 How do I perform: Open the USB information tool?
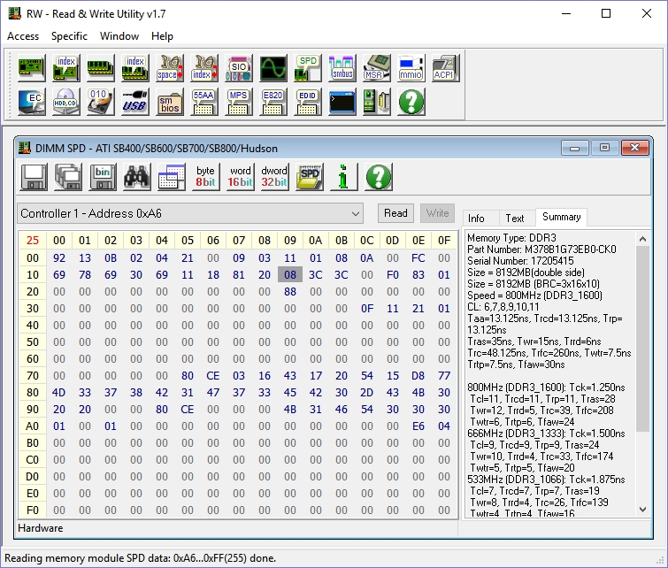(x=135, y=102)
